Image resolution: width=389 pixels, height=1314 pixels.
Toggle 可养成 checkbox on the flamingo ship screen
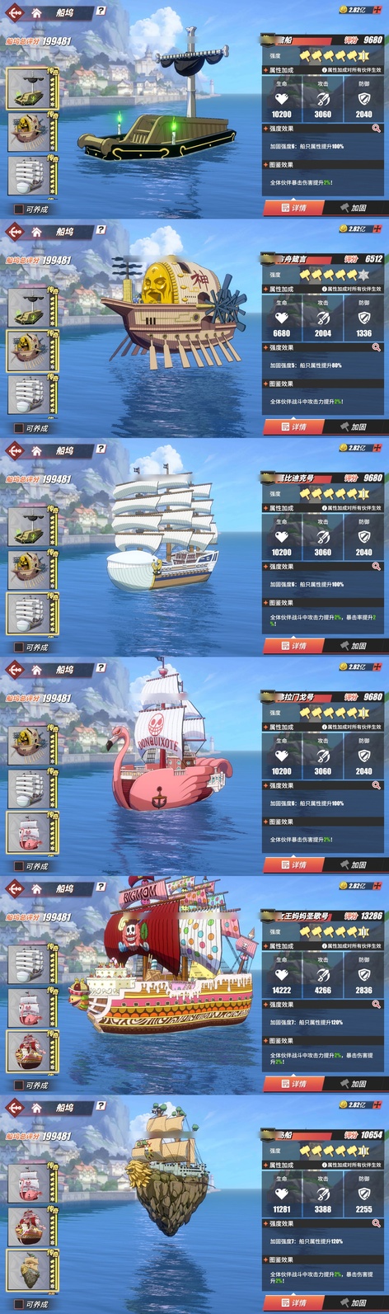[19, 866]
